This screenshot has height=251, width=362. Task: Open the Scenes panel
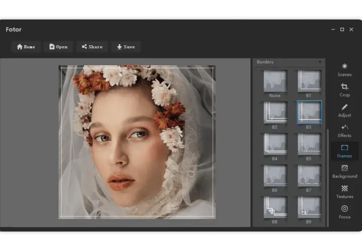pos(344,70)
